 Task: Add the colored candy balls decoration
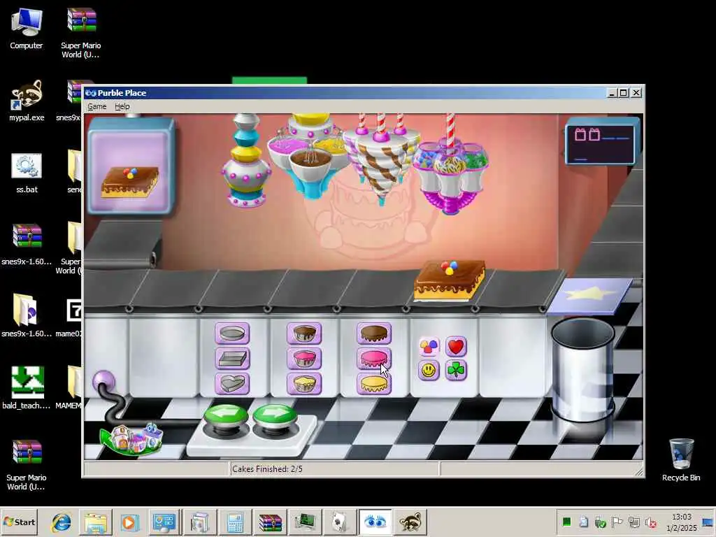point(429,347)
